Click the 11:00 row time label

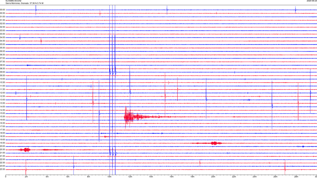pos(2,86)
